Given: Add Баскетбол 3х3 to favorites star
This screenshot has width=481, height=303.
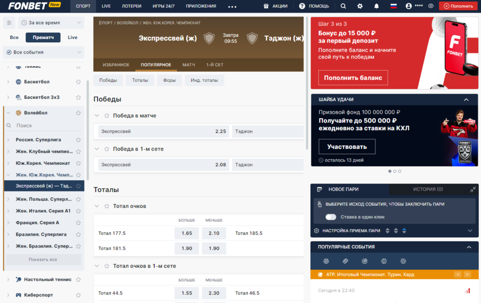Looking at the screenshot, I should (78, 97).
